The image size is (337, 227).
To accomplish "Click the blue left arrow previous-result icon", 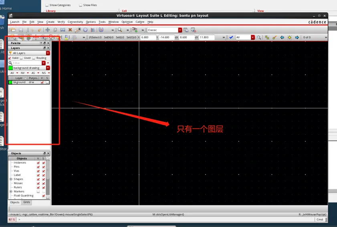I will pyautogui.click(x=282, y=37).
